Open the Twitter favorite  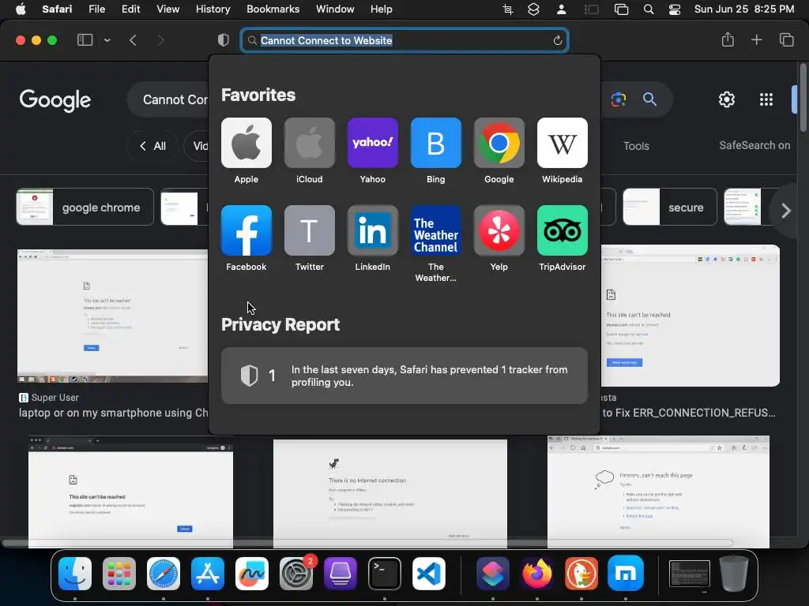(310, 230)
